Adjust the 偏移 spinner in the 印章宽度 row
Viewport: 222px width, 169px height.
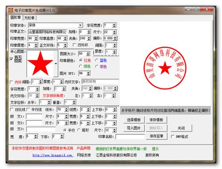pos(115,38)
